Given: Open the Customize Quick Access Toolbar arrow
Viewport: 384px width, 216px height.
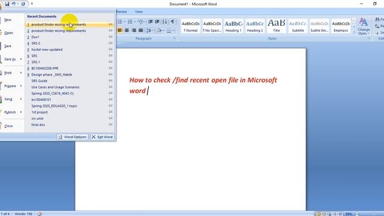Looking at the screenshot, I should [32, 4].
